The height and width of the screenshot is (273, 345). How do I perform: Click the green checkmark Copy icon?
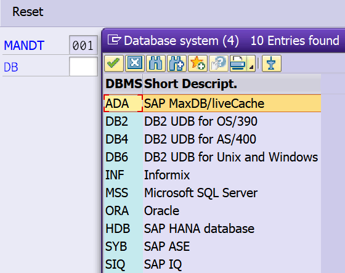click(114, 63)
